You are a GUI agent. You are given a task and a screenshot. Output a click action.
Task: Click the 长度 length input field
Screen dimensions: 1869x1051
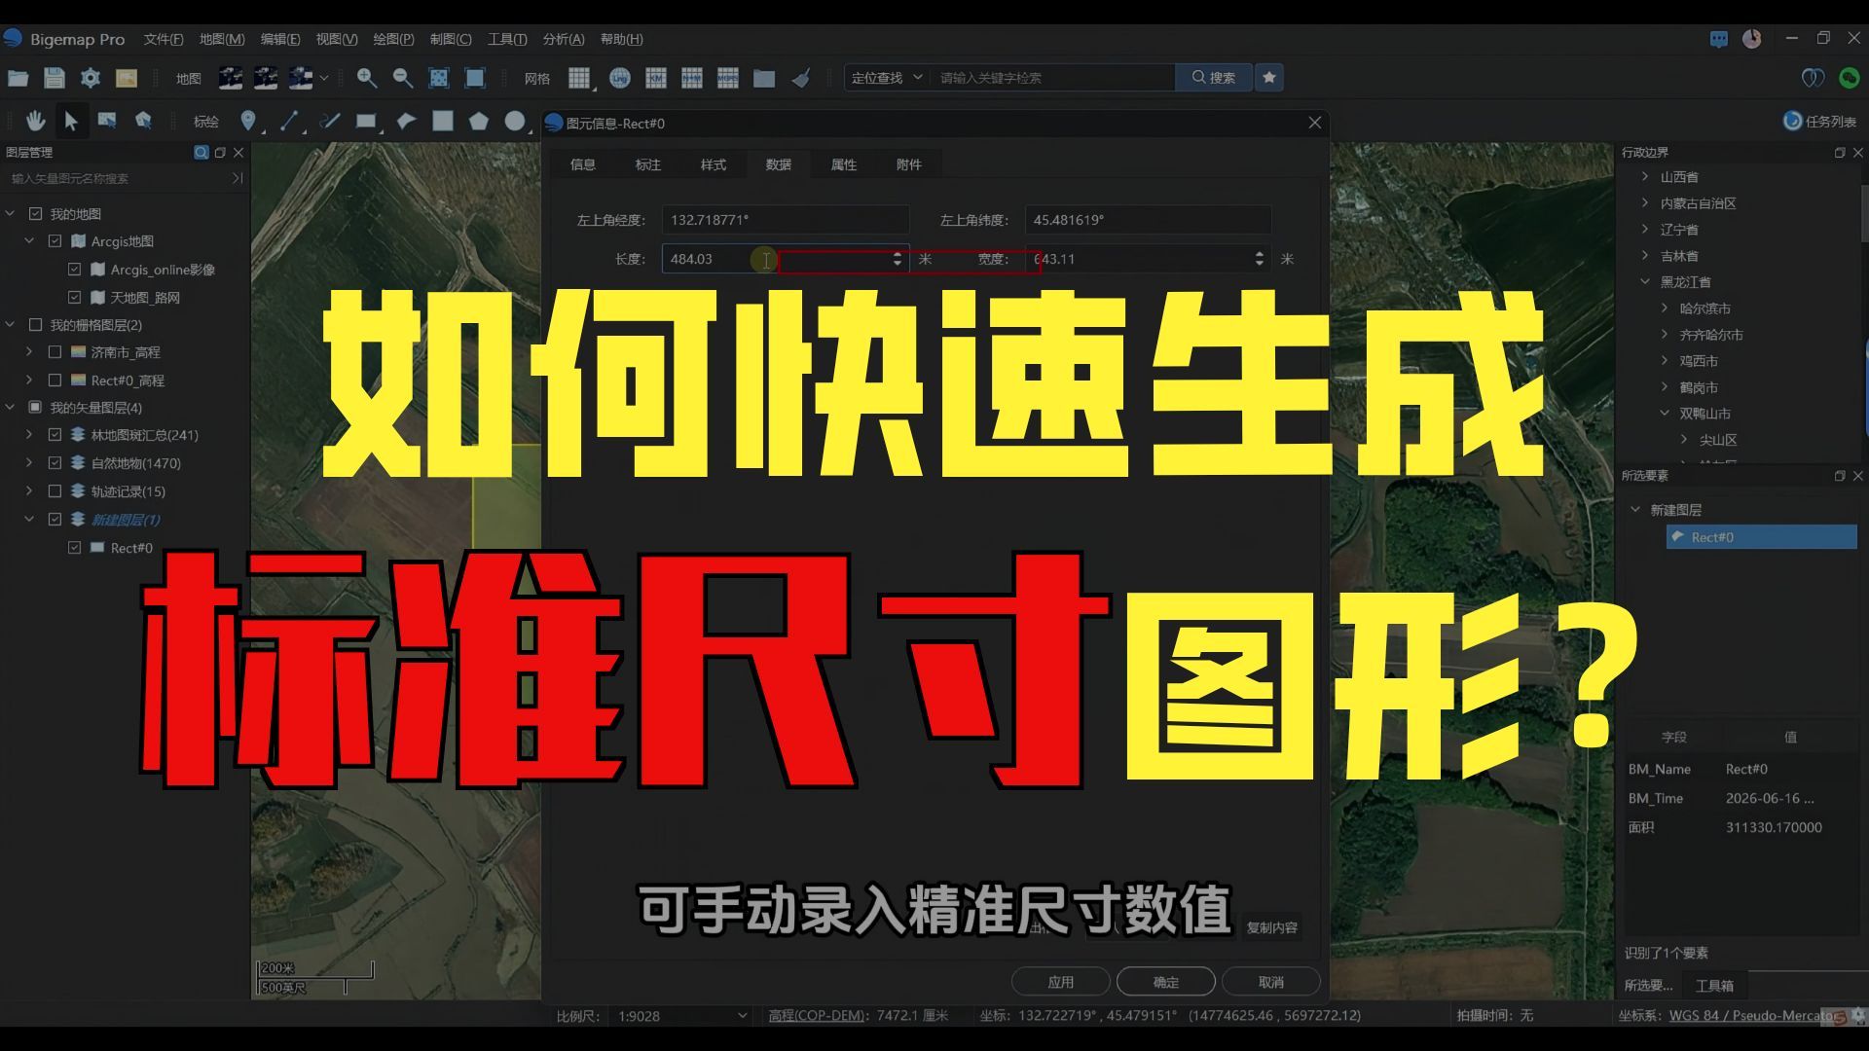click(x=785, y=259)
